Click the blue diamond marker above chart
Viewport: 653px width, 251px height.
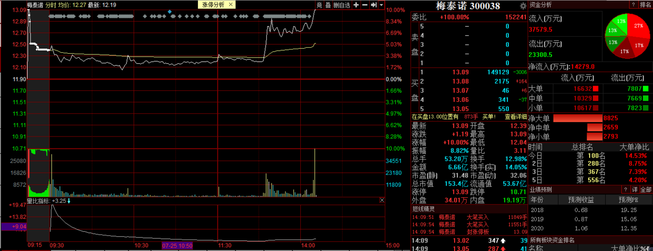[x=170, y=11]
